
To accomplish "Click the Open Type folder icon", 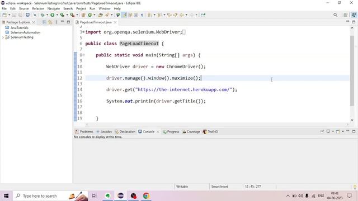I will [x=101, y=15].
